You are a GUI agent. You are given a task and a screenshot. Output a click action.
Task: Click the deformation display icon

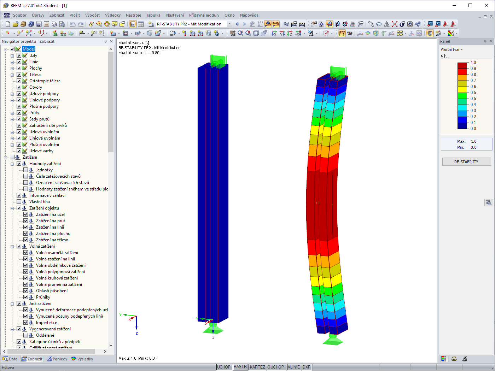coord(342,33)
